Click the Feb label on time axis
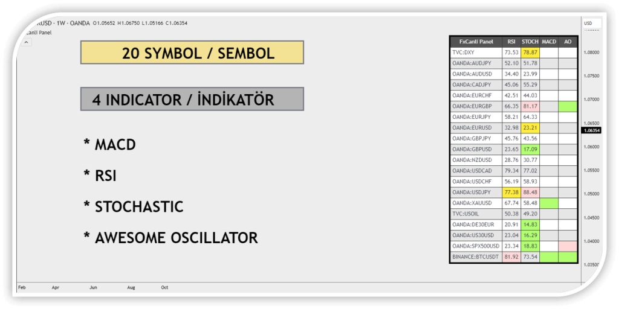 pos(22,288)
